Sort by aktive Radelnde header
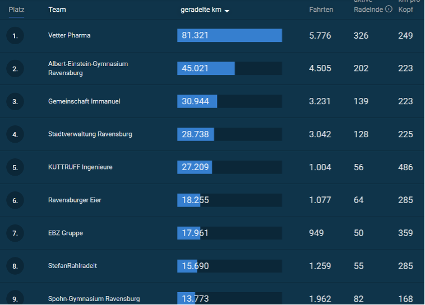The width and height of the screenshot is (425, 305). (368, 6)
